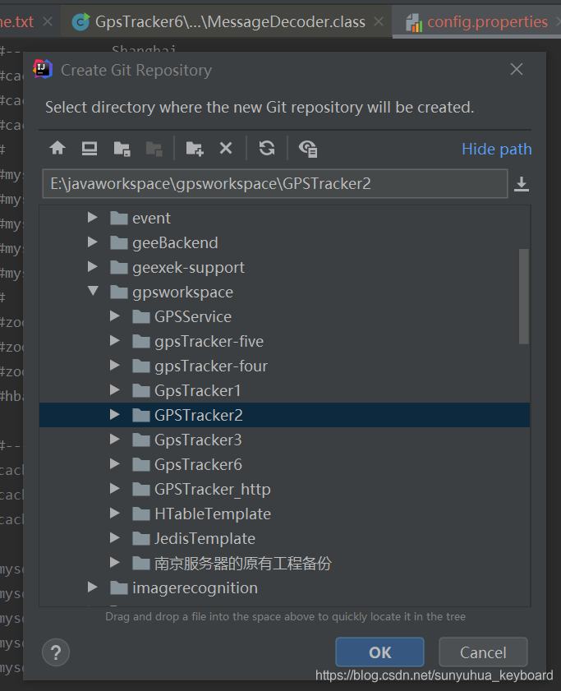Close the MessageDecoder.class editor tab
The width and height of the screenshot is (561, 691).
(x=379, y=21)
